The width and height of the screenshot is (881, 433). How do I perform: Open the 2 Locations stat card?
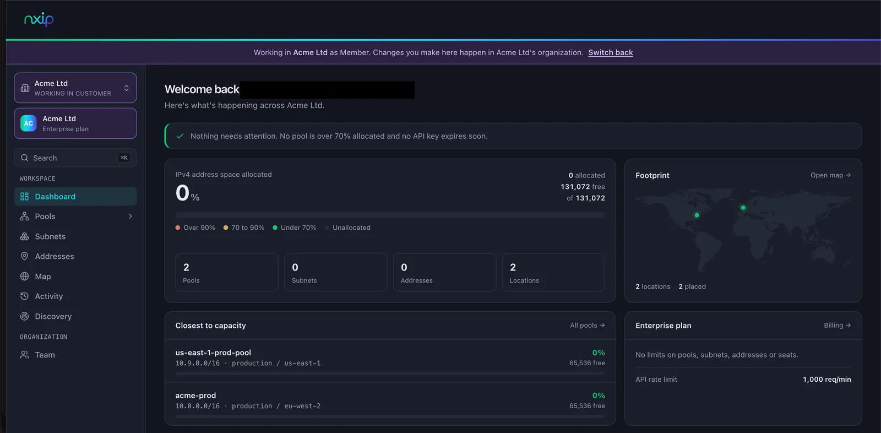tap(553, 273)
